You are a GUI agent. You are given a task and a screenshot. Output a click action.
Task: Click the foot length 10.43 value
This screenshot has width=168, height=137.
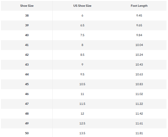[x=139, y=65]
